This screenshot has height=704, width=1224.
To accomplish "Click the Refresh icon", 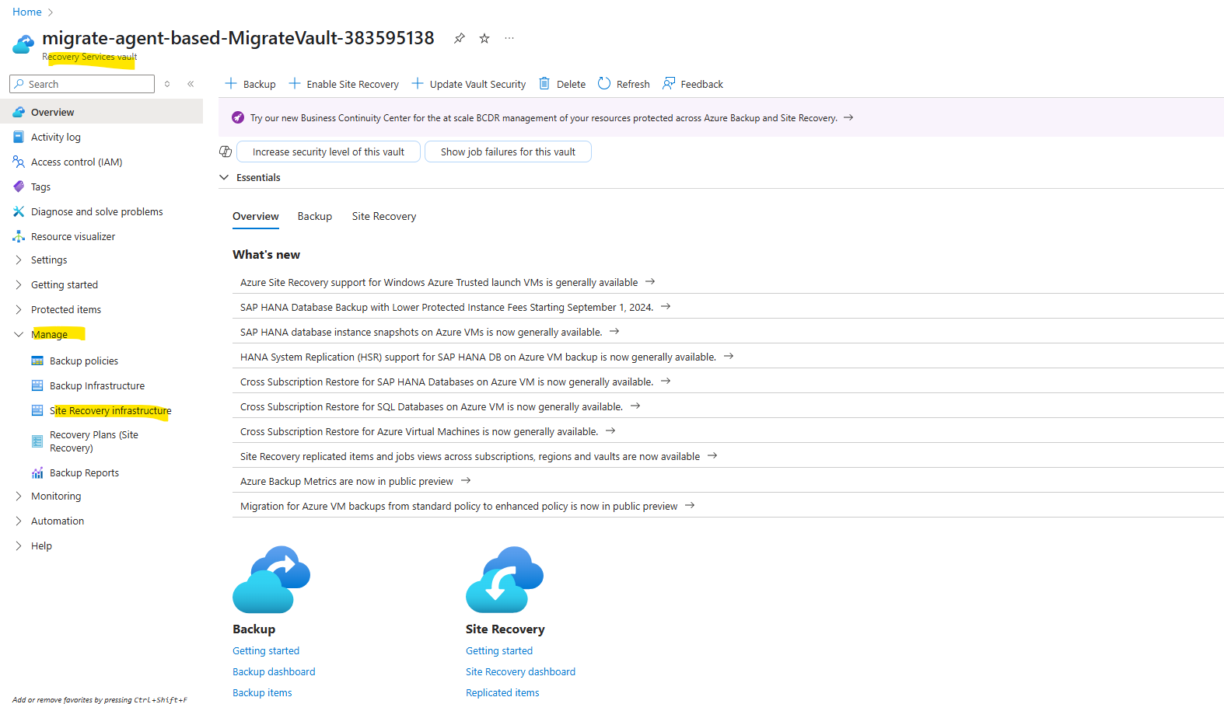I will (x=604, y=83).
